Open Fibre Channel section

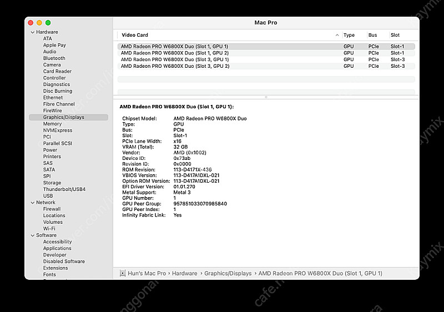[59, 104]
